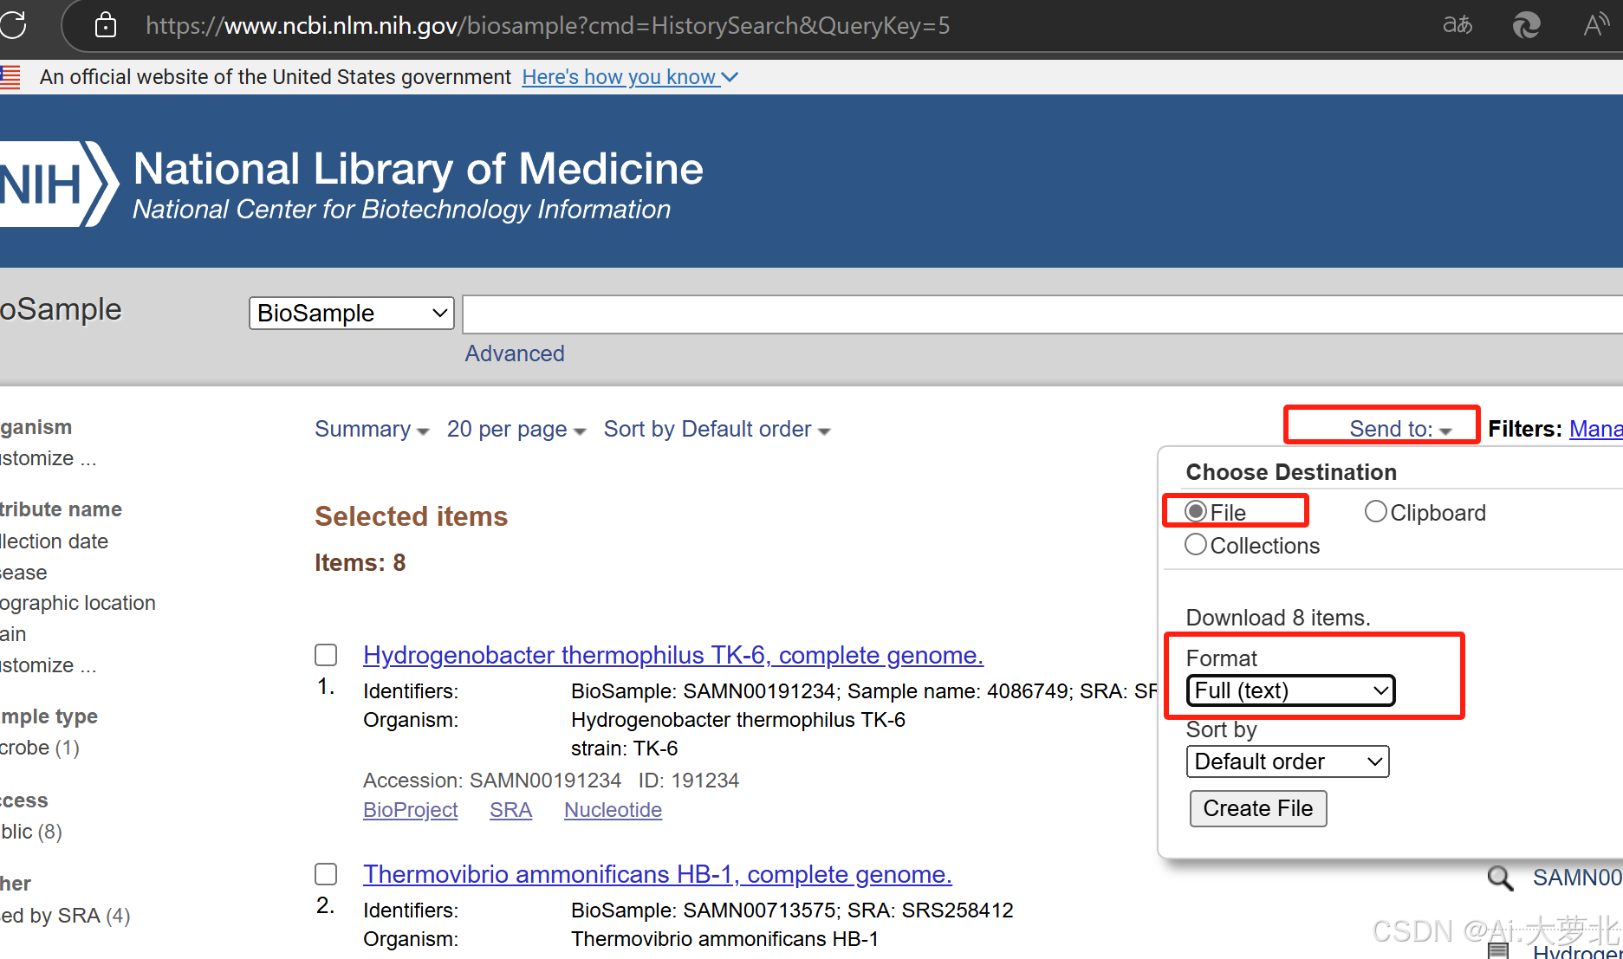
Task: Click the Create File button
Action: pos(1258,808)
